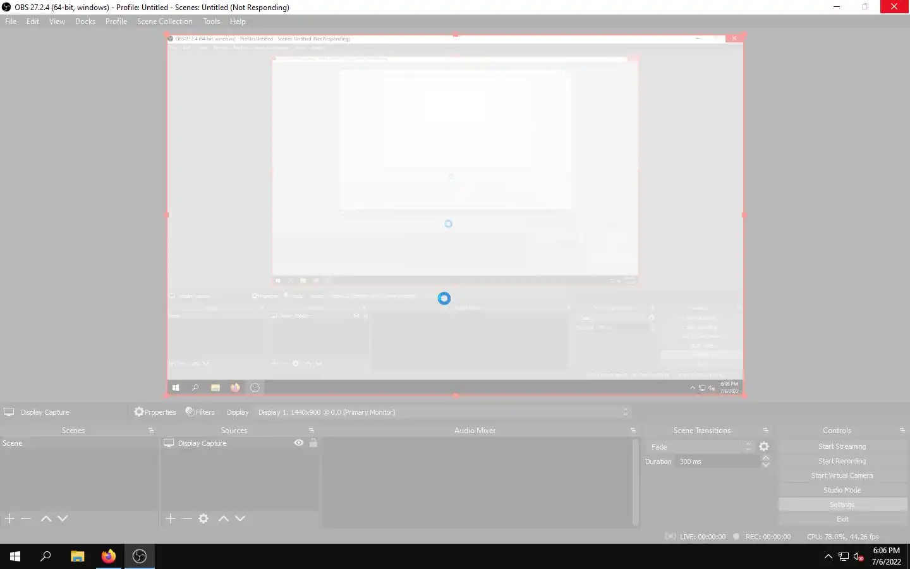Click Start Streaming

(x=842, y=446)
